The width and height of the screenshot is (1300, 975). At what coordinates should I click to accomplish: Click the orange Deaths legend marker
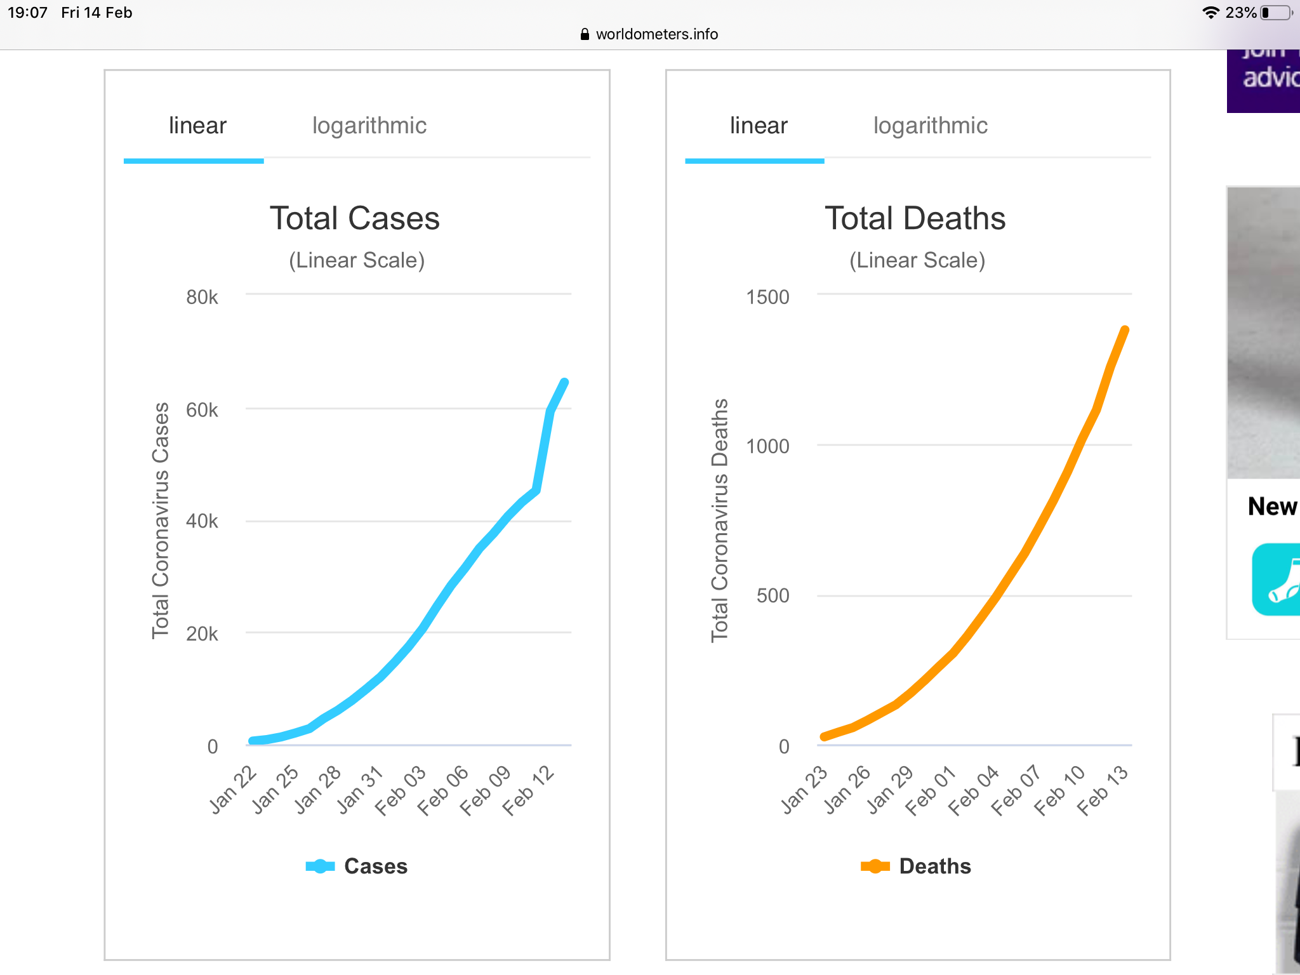coord(875,866)
